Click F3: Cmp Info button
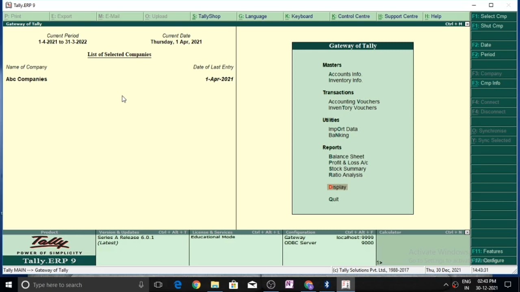 [494, 83]
